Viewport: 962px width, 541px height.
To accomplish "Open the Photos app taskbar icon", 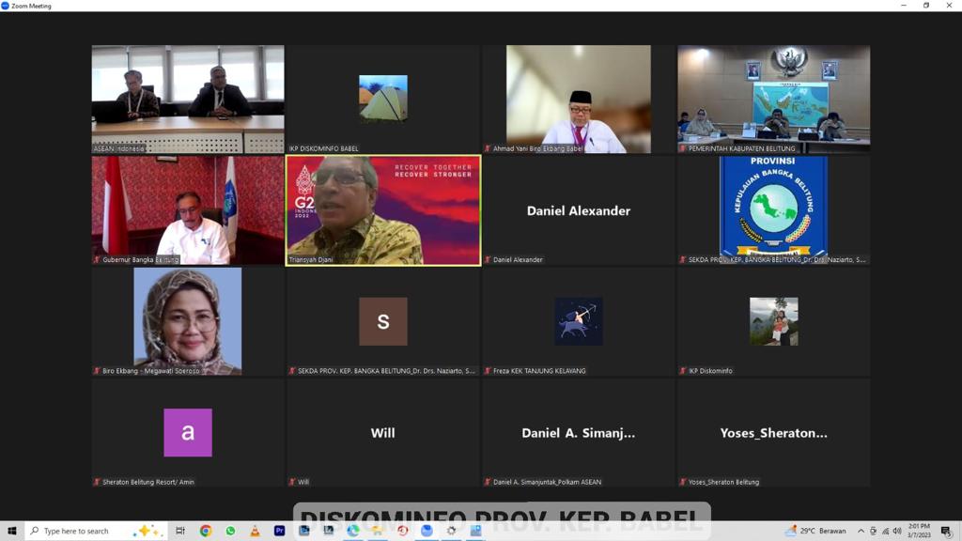I will (x=475, y=531).
